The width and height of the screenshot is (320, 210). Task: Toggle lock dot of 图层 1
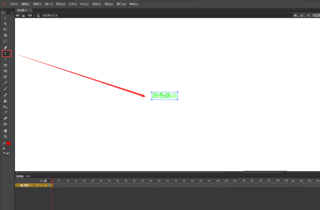point(45,185)
